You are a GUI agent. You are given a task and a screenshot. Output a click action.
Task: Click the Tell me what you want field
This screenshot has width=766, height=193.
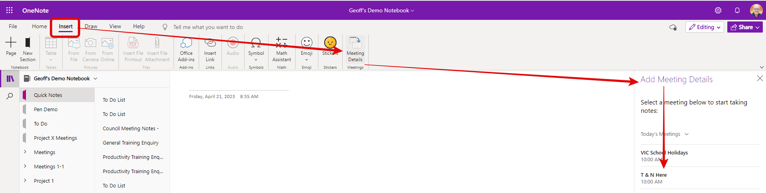coord(208,27)
